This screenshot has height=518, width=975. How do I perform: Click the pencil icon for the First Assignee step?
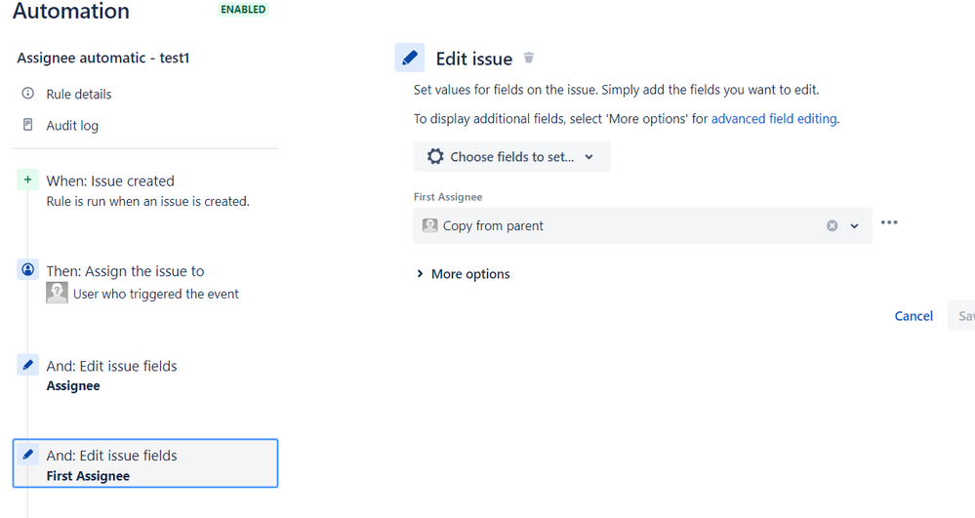pyautogui.click(x=27, y=454)
